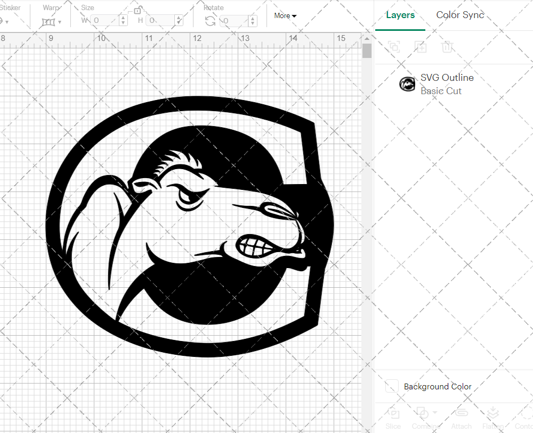
Task: Click the duplicate layer icon in Layers panel
Action: [421, 47]
